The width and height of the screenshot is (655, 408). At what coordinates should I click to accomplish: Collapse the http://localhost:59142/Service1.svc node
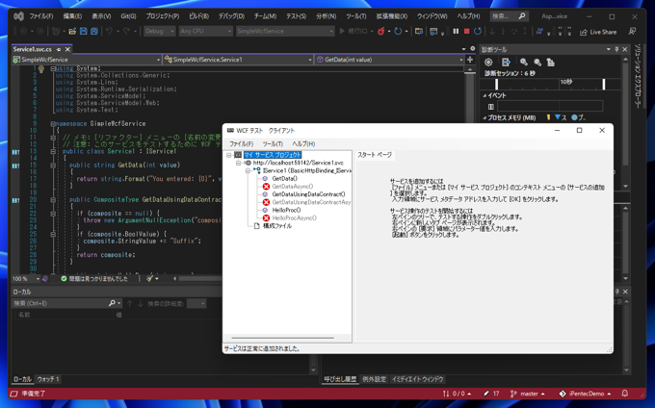pos(238,163)
